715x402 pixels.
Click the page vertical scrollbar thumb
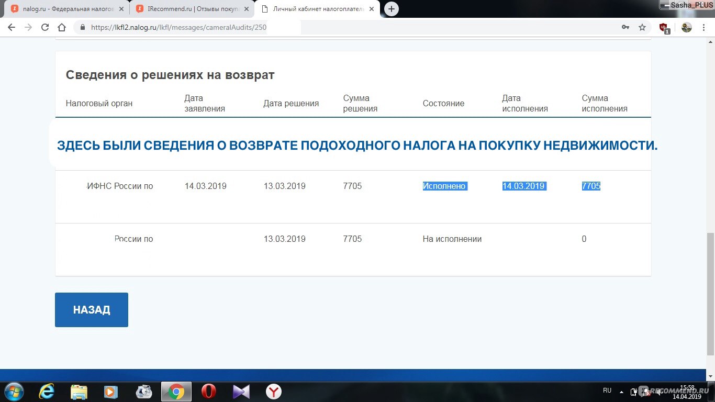click(710, 294)
